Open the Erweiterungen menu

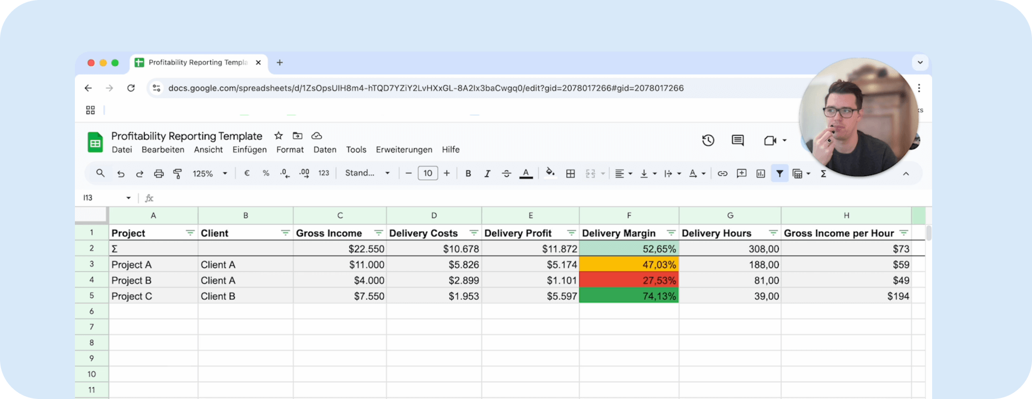(x=404, y=150)
